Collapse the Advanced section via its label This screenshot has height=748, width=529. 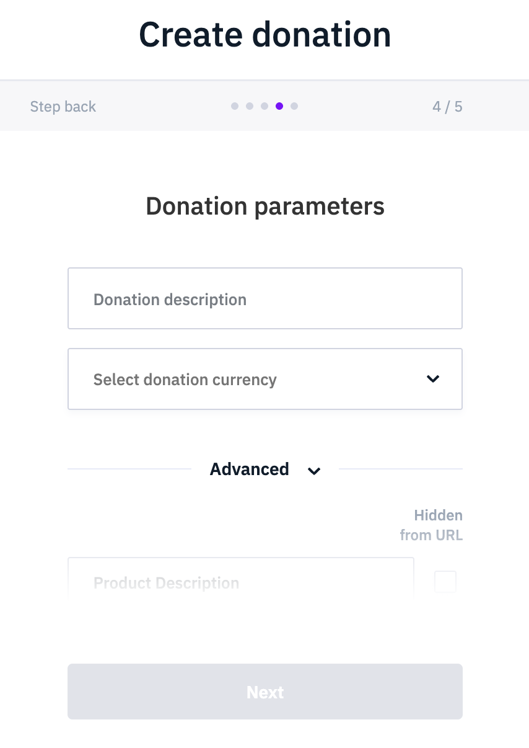[x=249, y=470]
